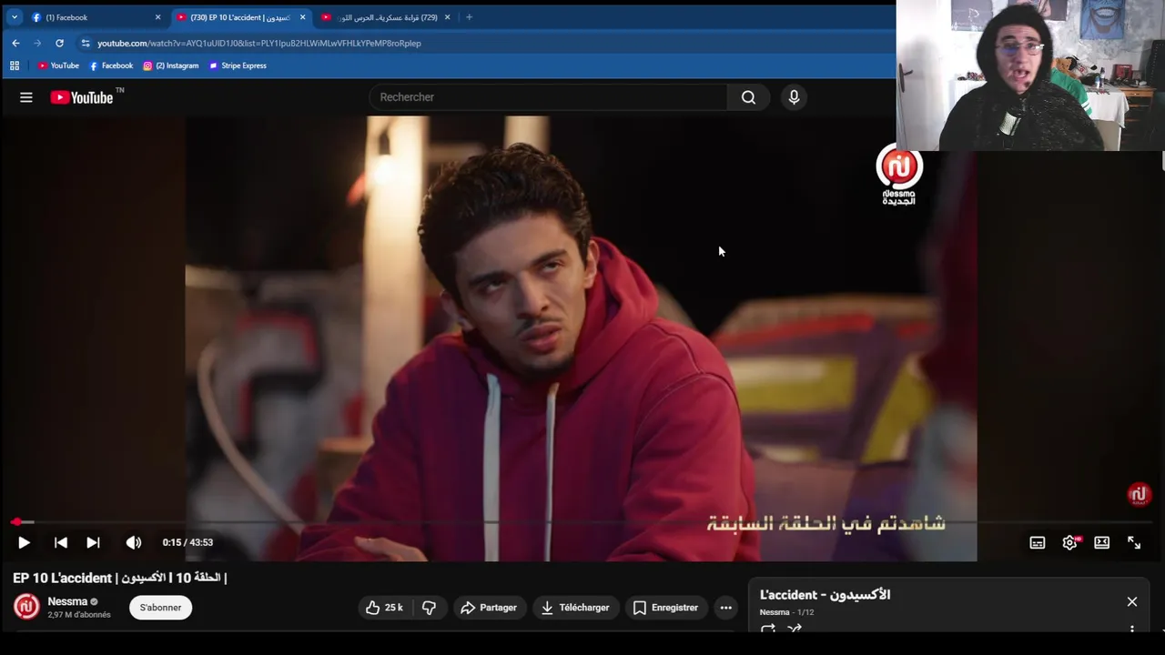
Task: Download the video via Télécharger
Action: pos(575,608)
